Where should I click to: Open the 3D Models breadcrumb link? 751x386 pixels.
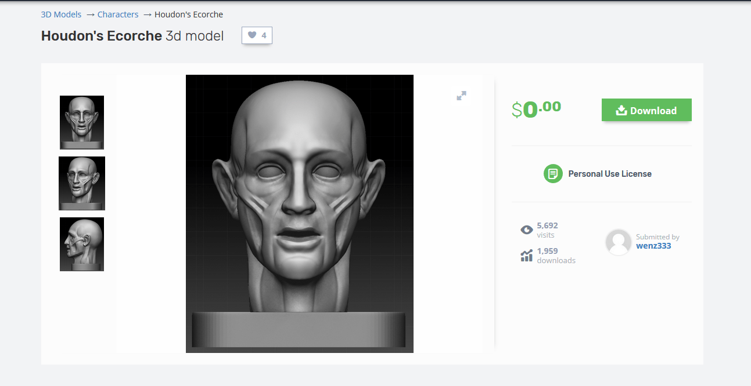[x=61, y=14]
